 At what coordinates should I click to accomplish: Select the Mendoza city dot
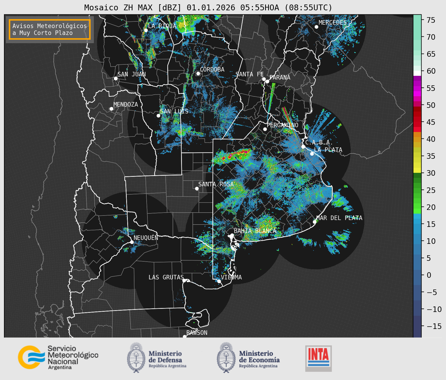111,109
